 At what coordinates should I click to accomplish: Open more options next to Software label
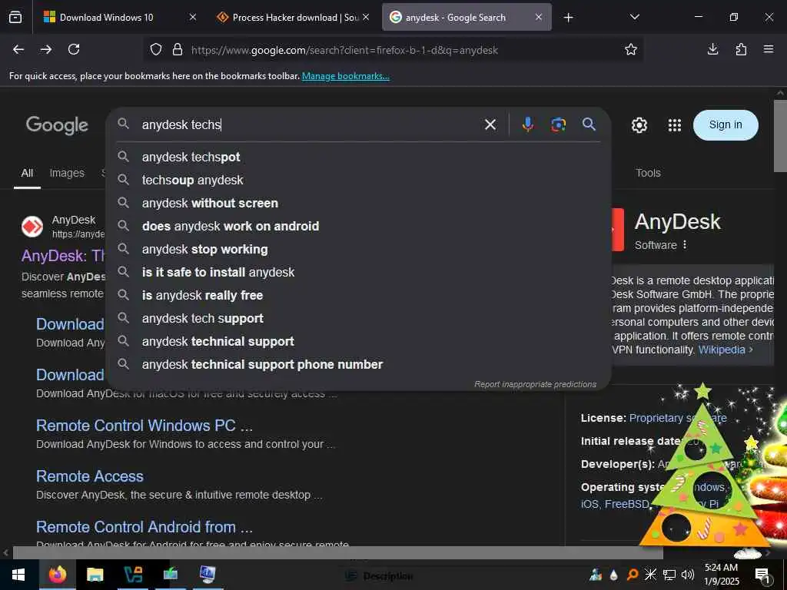click(x=685, y=245)
